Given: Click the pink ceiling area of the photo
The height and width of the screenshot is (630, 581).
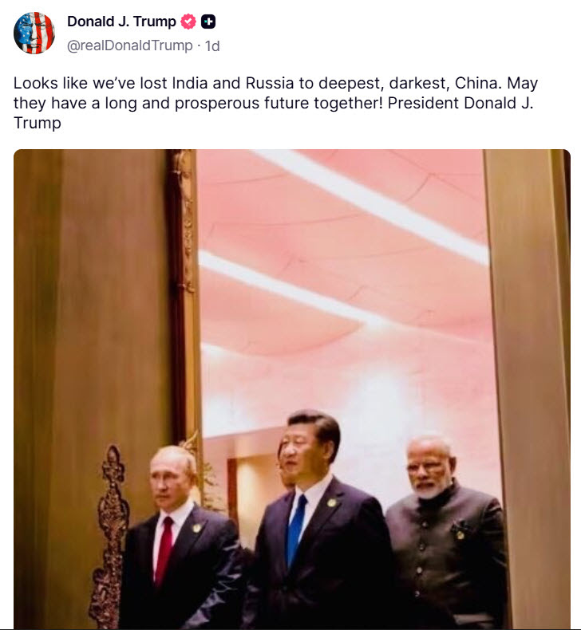Looking at the screenshot, I should pos(344,257).
